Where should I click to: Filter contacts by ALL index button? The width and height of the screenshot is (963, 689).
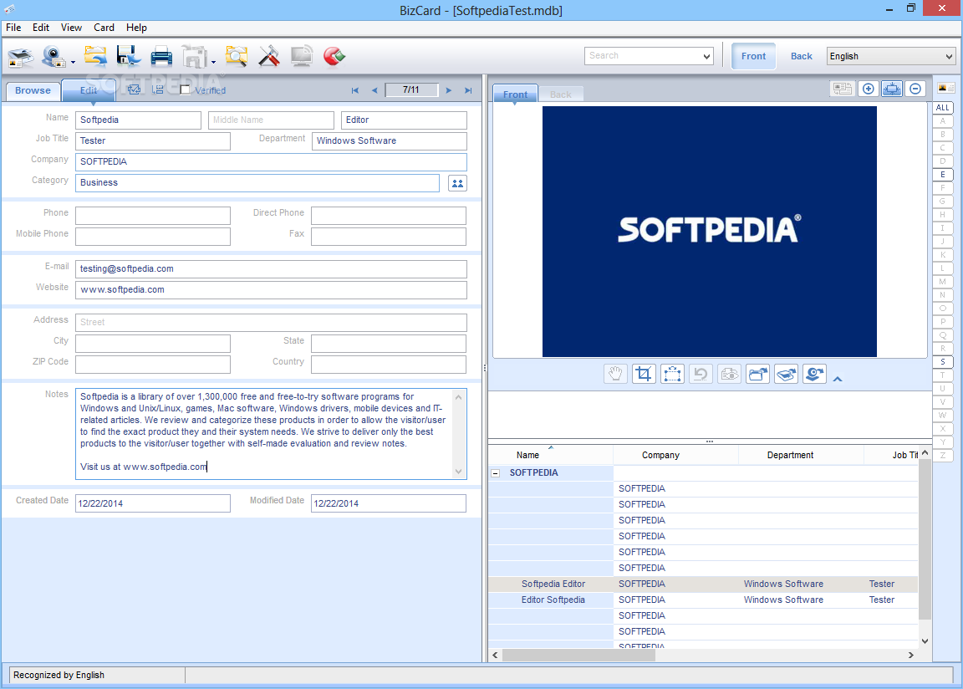(x=943, y=108)
